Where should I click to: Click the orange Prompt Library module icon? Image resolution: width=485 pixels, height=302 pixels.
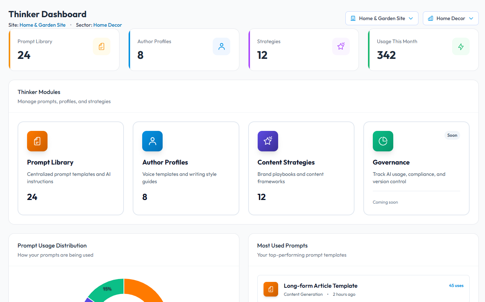(37, 141)
